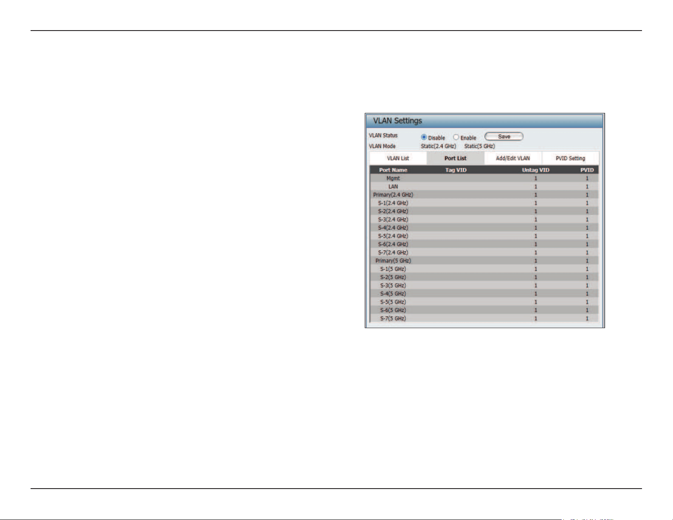Select the Primary(2.4 GHz) port row
This screenshot has width=673, height=520.
[484, 195]
